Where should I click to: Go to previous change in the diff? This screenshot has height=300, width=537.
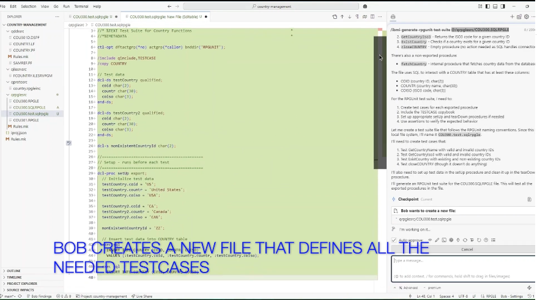[x=342, y=16]
